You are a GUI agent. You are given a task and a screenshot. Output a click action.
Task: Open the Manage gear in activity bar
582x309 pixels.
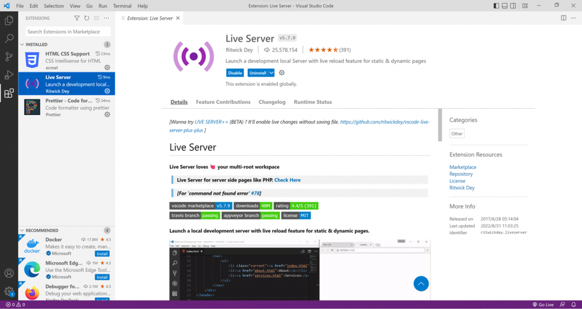(x=9, y=291)
